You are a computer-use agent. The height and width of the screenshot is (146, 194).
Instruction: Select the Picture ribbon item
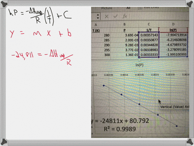click(107, 8)
